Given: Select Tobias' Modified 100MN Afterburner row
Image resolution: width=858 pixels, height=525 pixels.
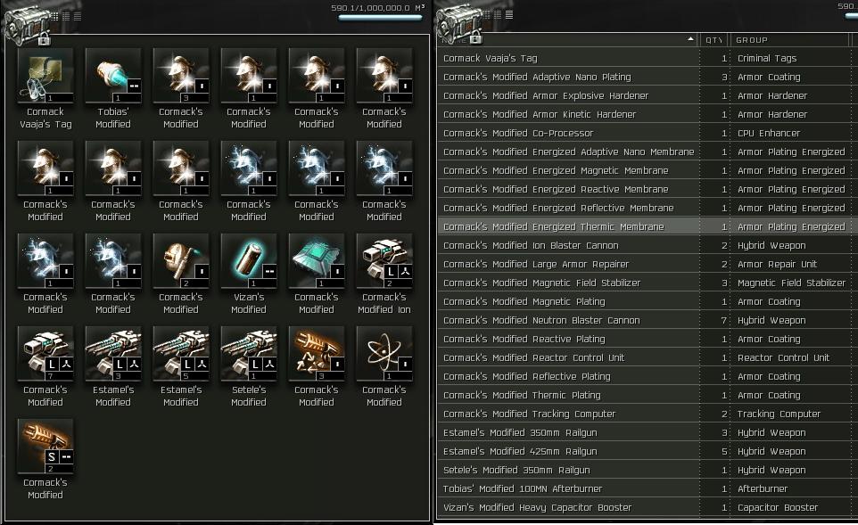Looking at the screenshot, I should [648, 489].
